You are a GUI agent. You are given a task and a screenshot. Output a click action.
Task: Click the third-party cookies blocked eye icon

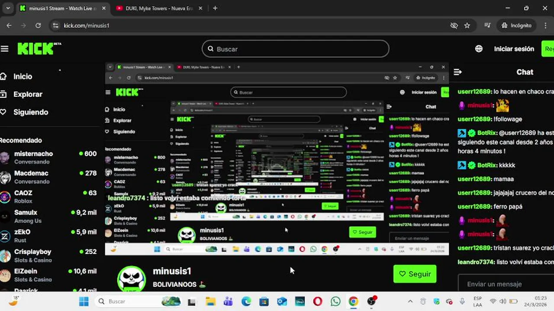pos(454,25)
